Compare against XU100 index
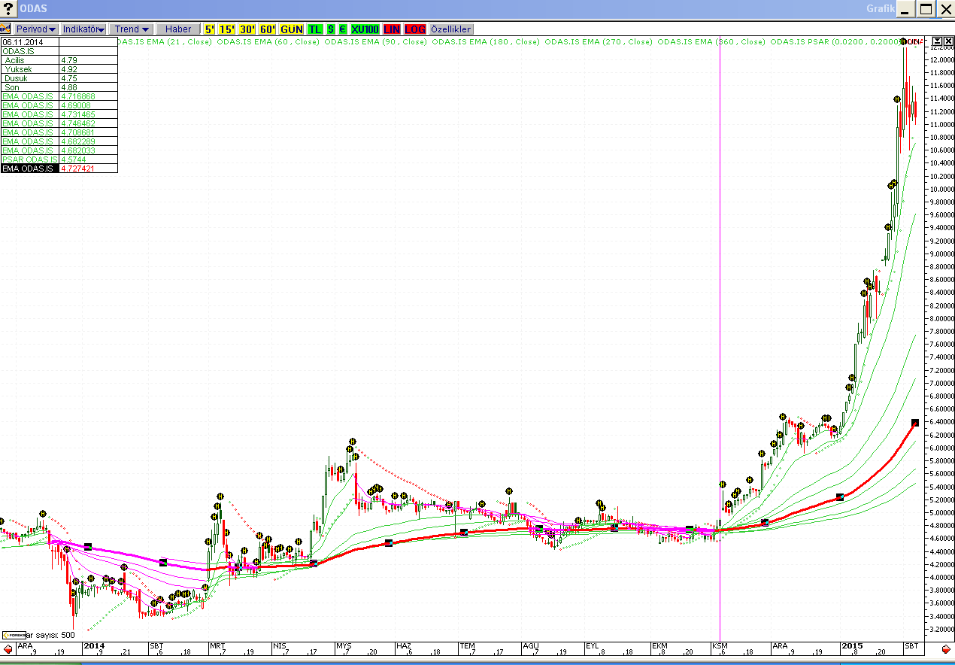The image size is (955, 665). coord(365,29)
